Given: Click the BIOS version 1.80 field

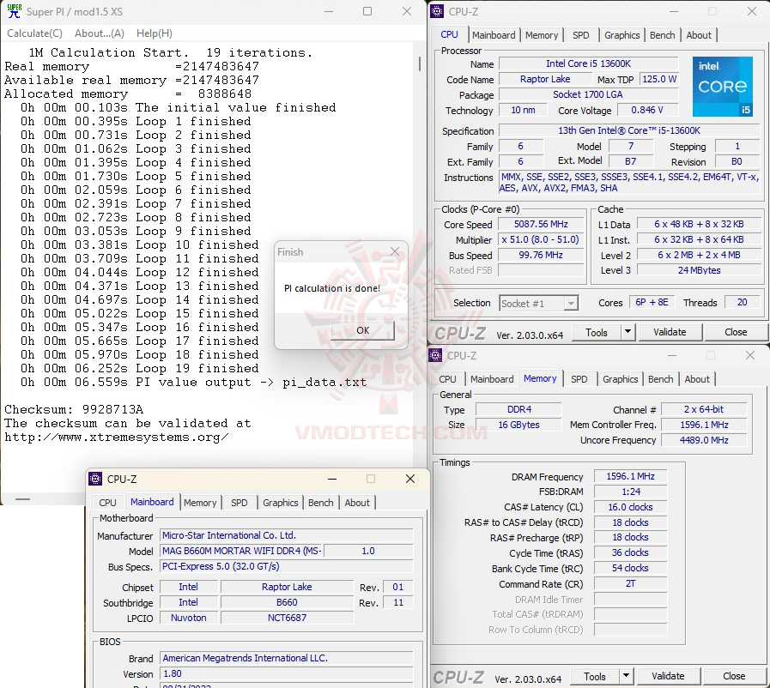Looking at the screenshot, I should coord(287,673).
